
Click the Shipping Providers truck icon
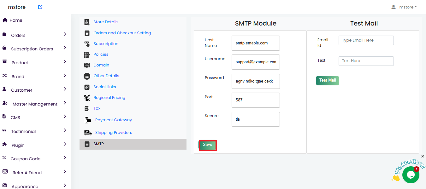(88, 133)
